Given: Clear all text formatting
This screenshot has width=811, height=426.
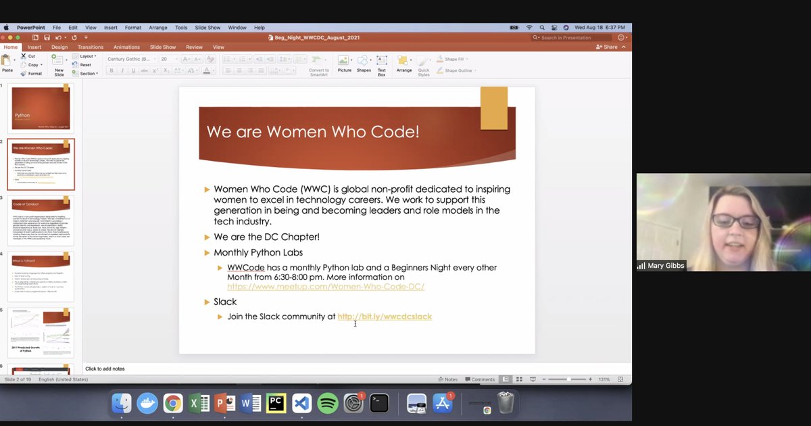Looking at the screenshot, I should pyautogui.click(x=210, y=59).
